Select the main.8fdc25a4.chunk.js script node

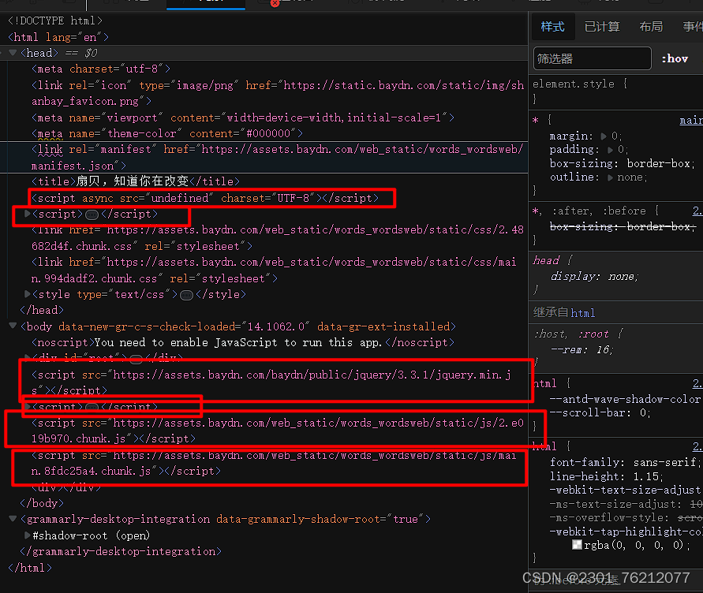(x=274, y=463)
